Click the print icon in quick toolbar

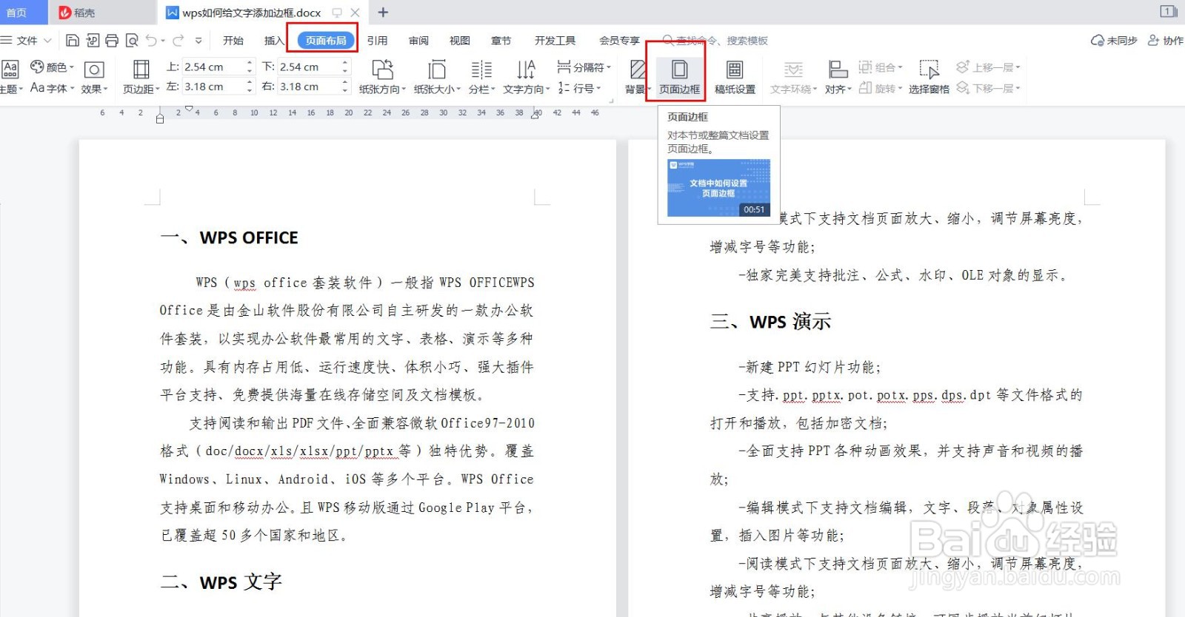tap(112, 41)
